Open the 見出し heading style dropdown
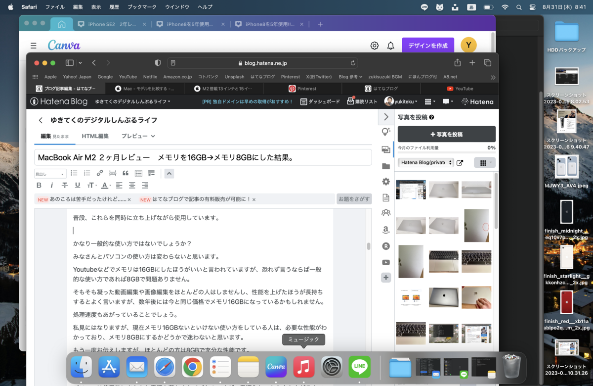 pyautogui.click(x=50, y=173)
